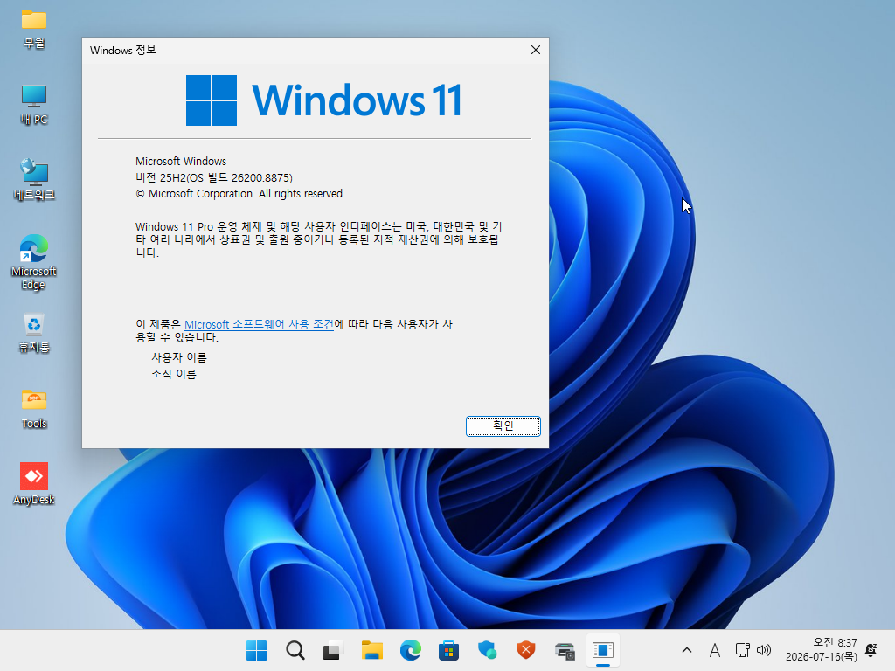
Task: Open volume tray icon
Action: point(764,650)
